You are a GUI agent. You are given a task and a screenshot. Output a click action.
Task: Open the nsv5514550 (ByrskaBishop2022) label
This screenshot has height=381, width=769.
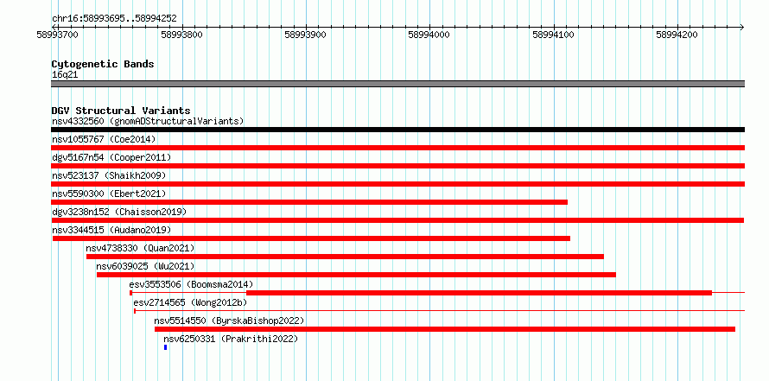point(229,321)
